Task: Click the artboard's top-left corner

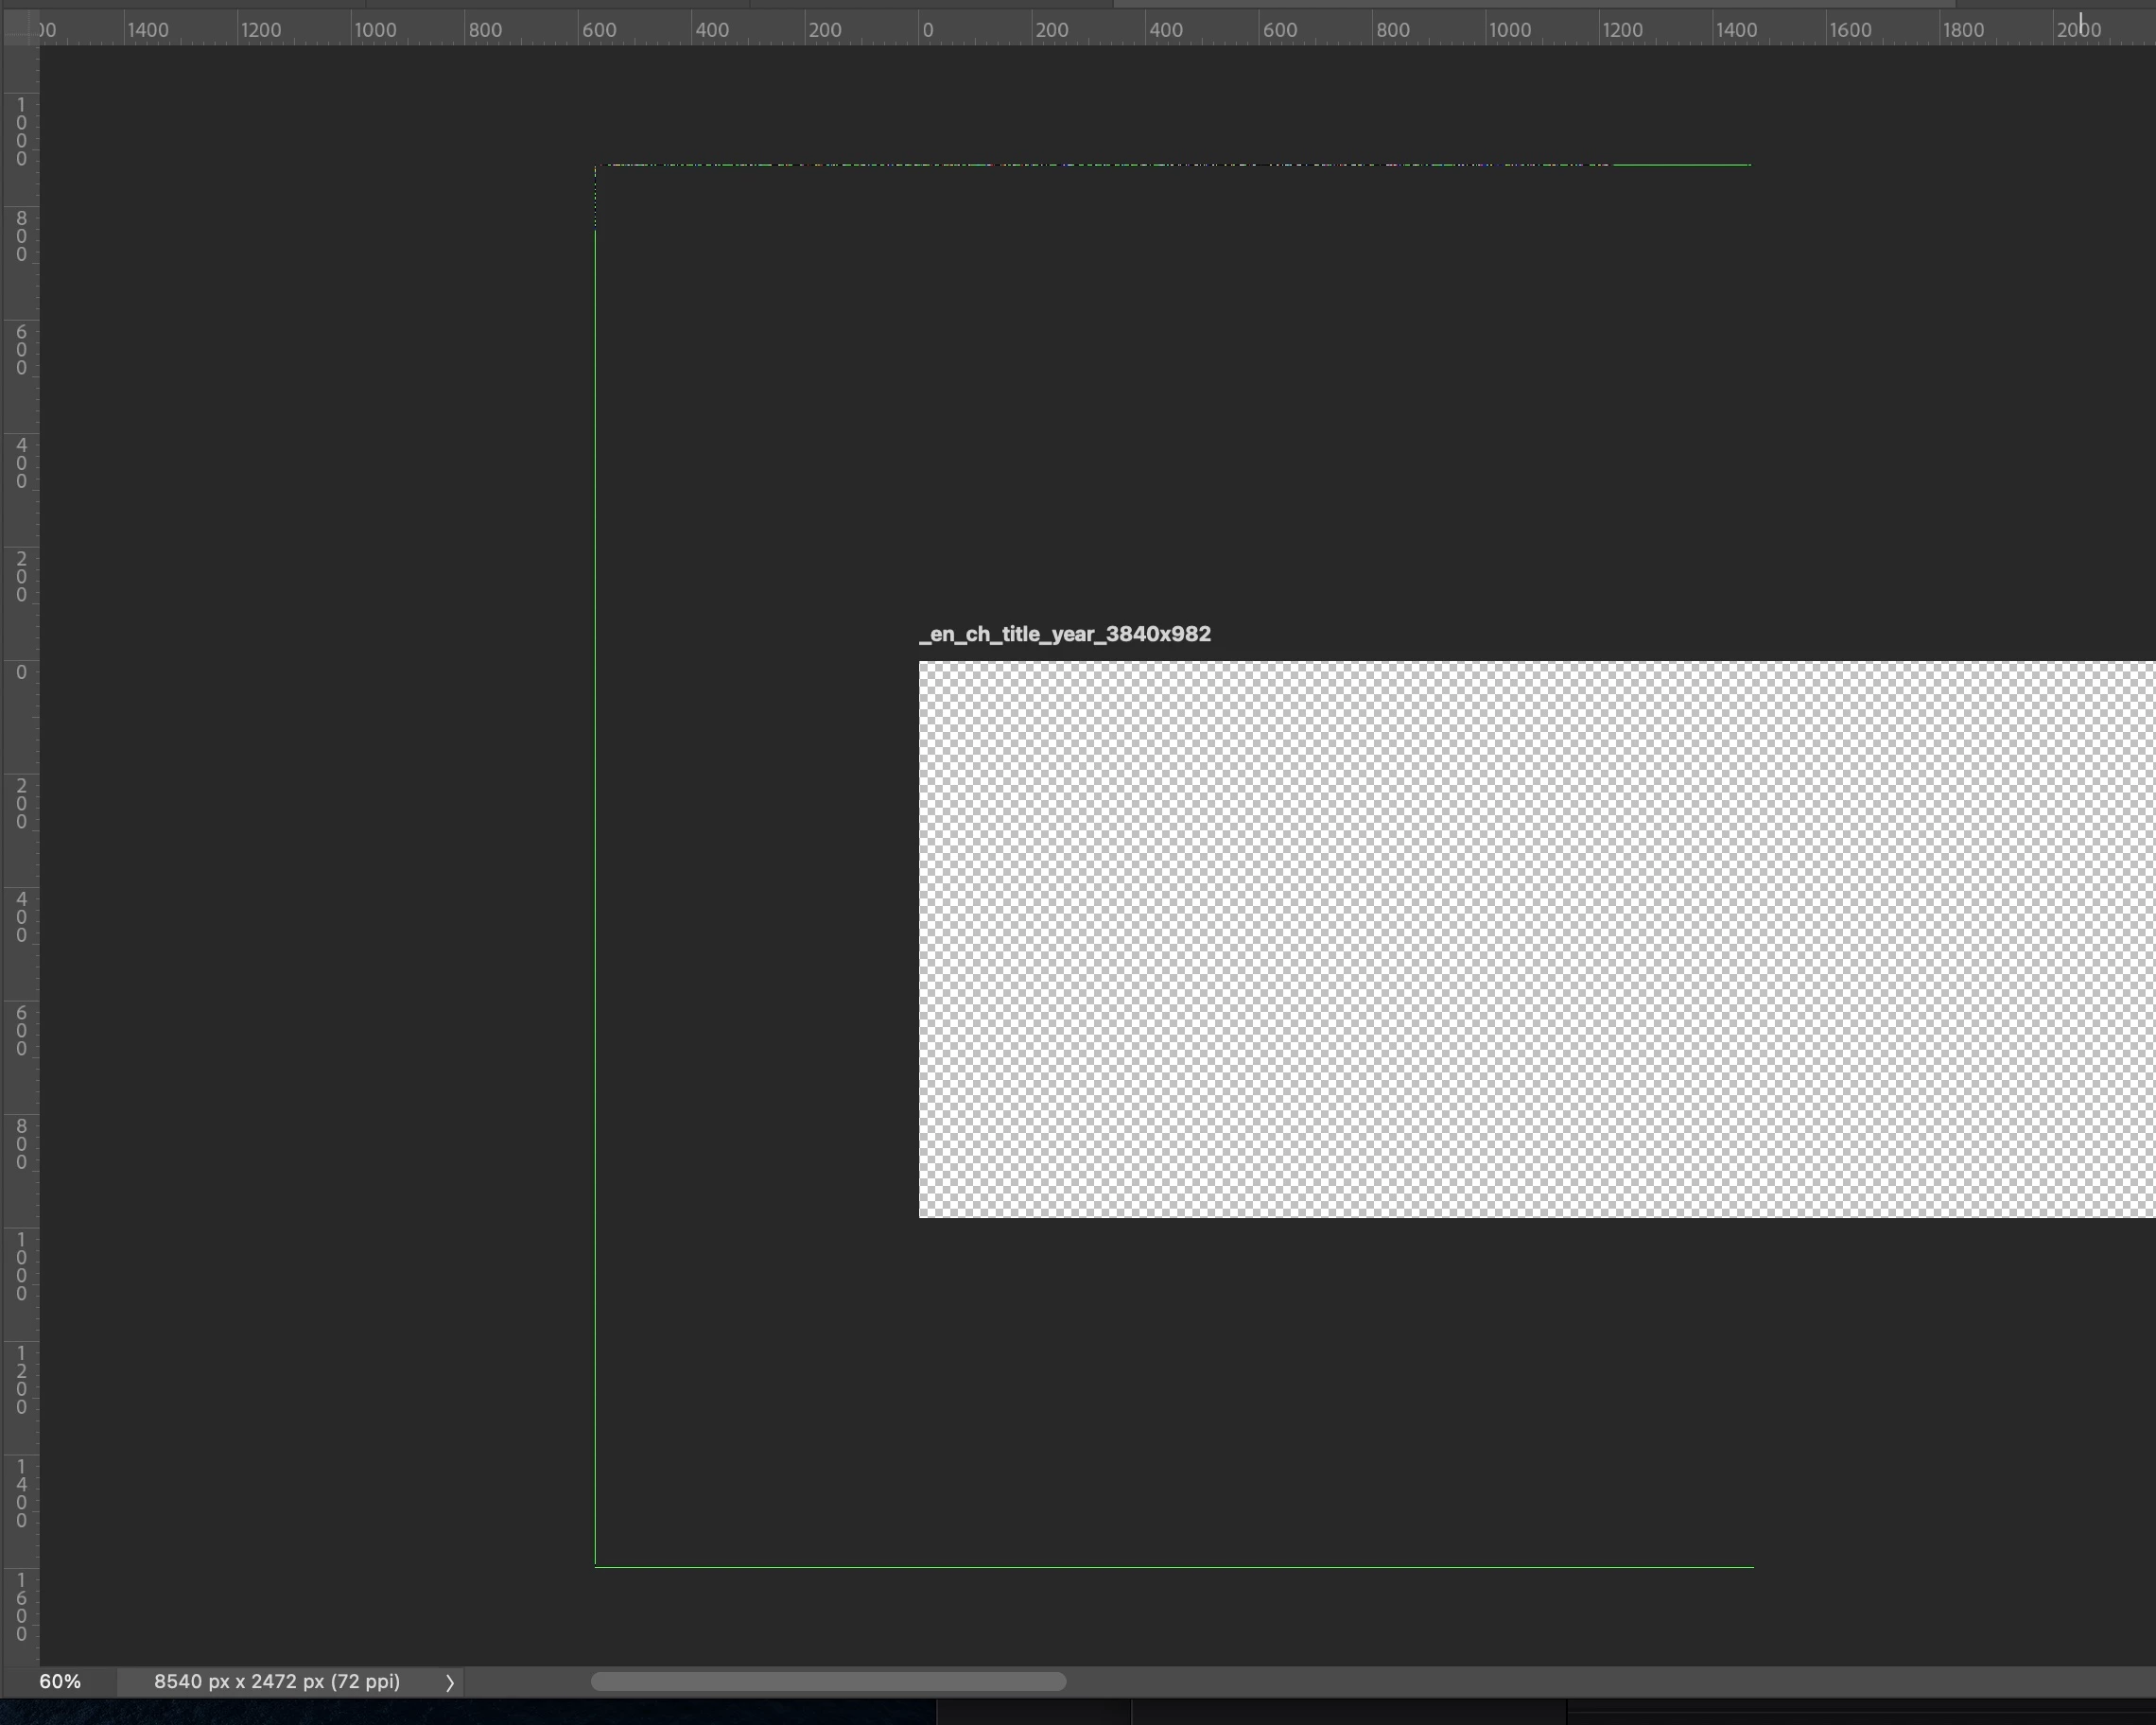Action: 920,662
